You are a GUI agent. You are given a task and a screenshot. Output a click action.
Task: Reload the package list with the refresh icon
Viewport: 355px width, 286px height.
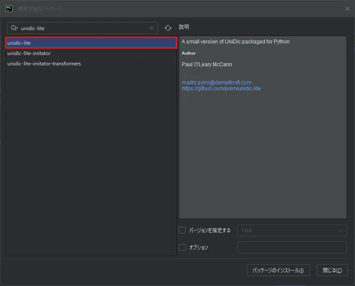[x=168, y=28]
